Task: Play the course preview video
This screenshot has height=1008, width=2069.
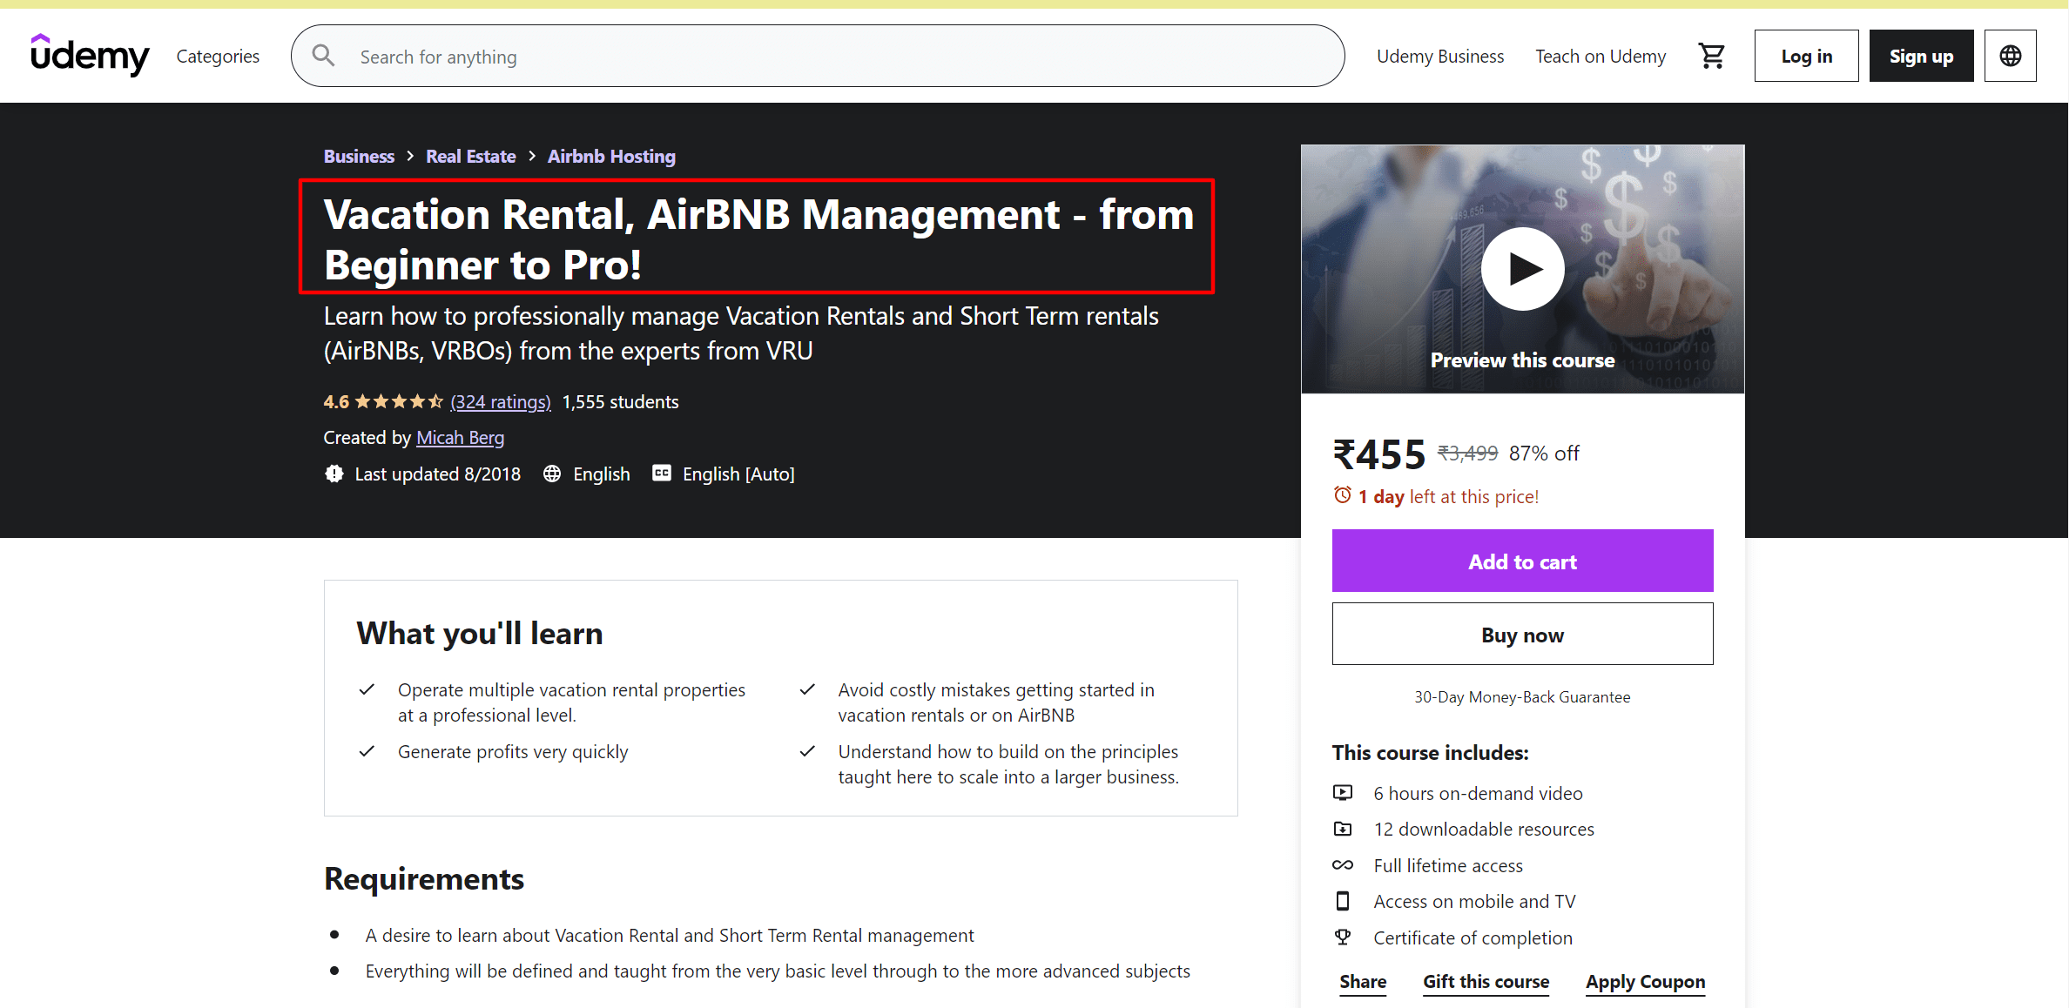Action: click(1522, 269)
